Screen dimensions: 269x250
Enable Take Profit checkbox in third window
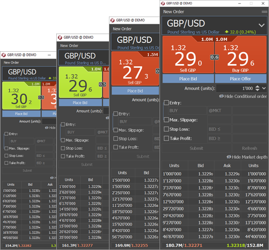tap(116, 147)
